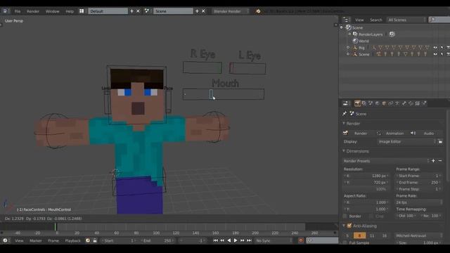Open the Help menu
Screen dimensions: 450x253
(70, 11)
